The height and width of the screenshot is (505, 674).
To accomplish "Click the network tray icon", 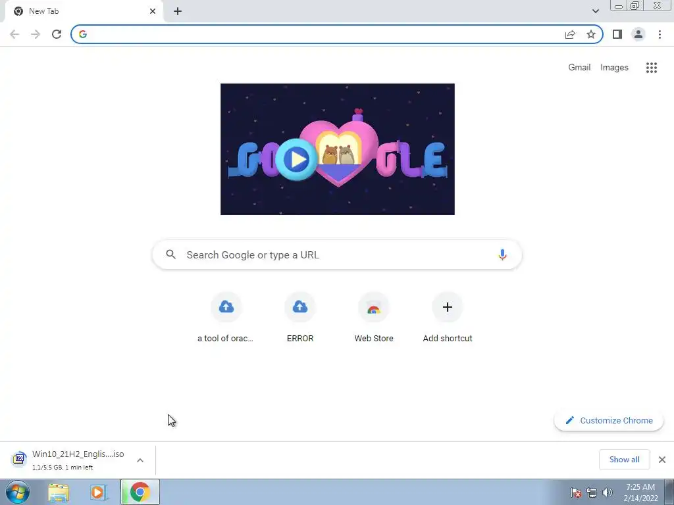I will tap(592, 493).
